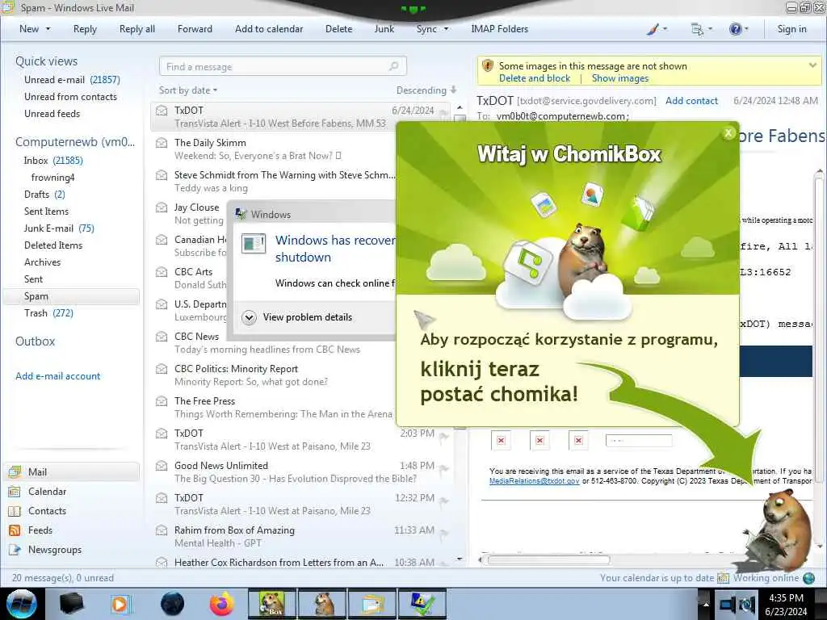Open the Good News Unlimited message
Screen dimensions: 827x620
point(301,471)
